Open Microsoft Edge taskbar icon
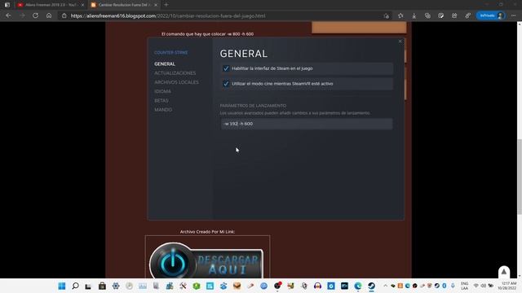Image resolution: width=522 pixels, height=293 pixels. [358, 286]
